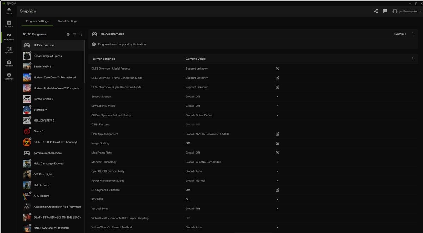The height and width of the screenshot is (233, 423).
Task: Launch HLLVietnam.exe with LAUNCH button
Action: pyautogui.click(x=400, y=34)
